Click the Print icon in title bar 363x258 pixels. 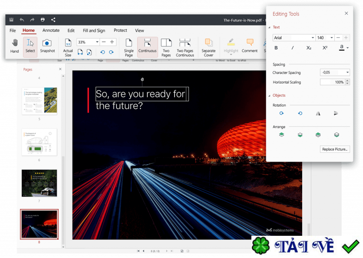tap(43, 19)
